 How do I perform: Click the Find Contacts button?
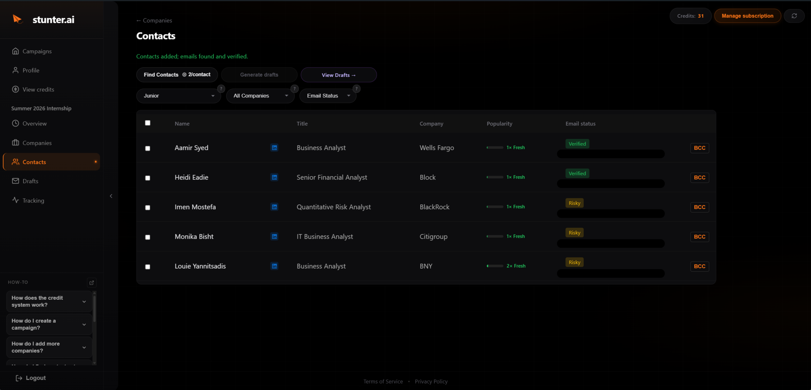click(177, 75)
